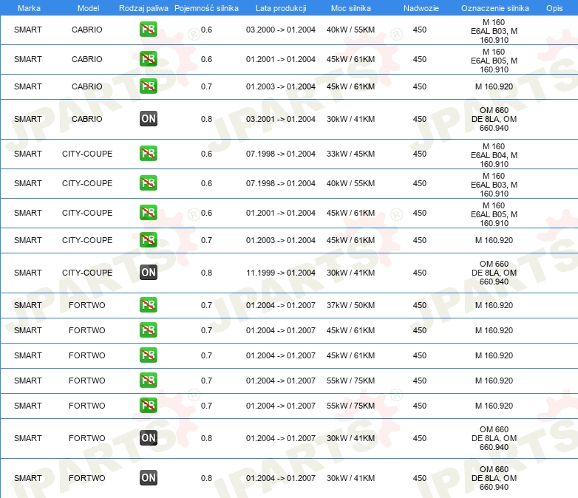578x498 pixels.
Task: Click the Model column header
Action: coord(88,8)
